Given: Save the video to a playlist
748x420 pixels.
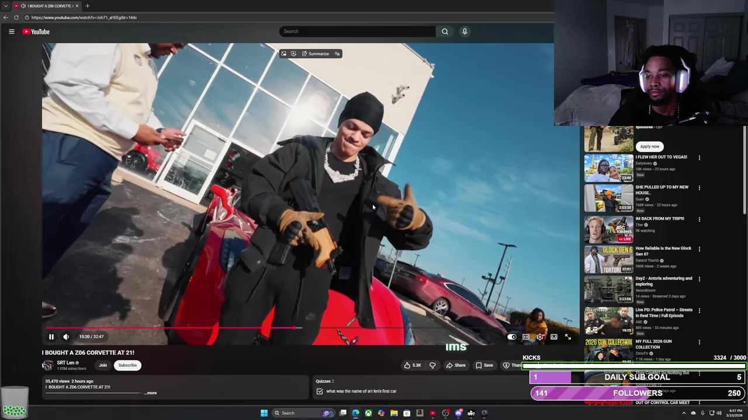Looking at the screenshot, I should (x=484, y=365).
